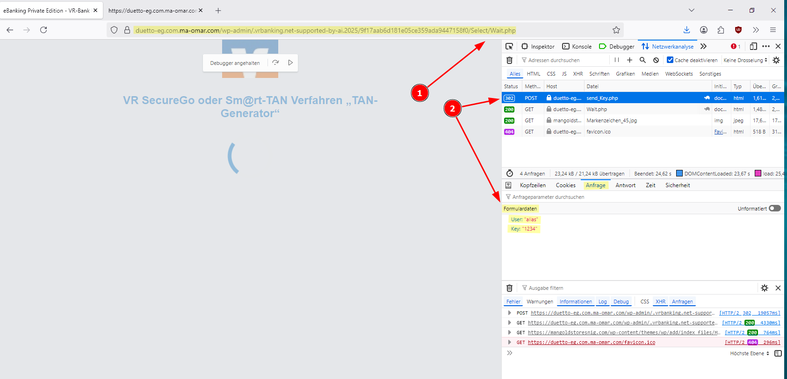Toggle the Unformatiert switch
Viewport: 787px width, 379px height.
(x=774, y=209)
